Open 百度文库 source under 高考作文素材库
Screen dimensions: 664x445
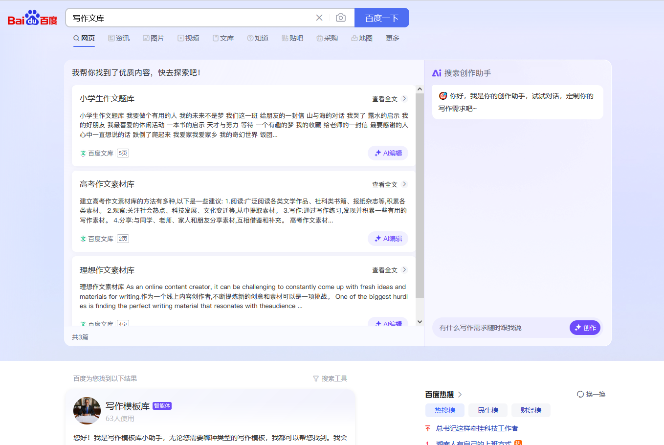click(97, 239)
